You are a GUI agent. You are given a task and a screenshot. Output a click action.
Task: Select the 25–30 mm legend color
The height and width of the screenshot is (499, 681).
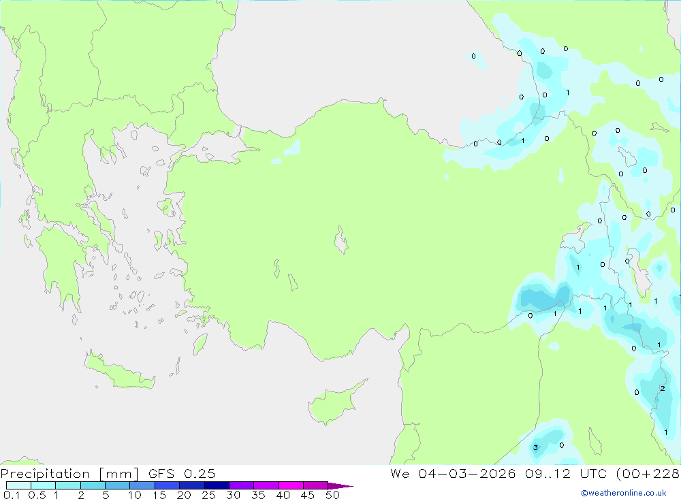tap(217, 485)
